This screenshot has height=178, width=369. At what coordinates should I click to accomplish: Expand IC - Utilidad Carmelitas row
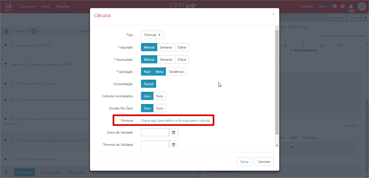point(5,159)
